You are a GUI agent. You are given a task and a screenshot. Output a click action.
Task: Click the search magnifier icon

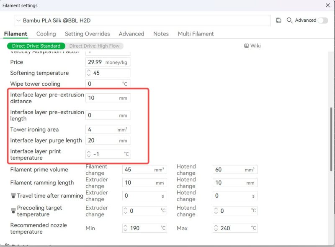point(289,20)
